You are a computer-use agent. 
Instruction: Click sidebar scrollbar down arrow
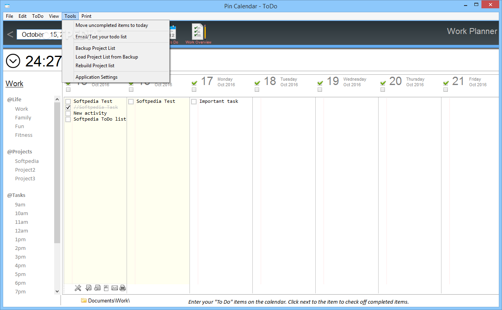coord(57,291)
